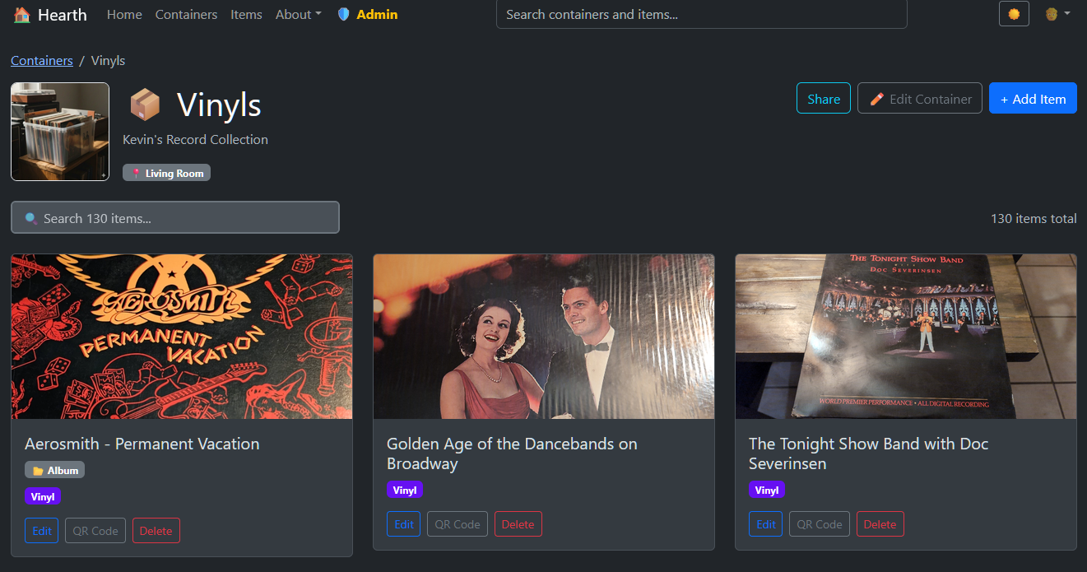This screenshot has width=1087, height=572.
Task: Click the Admin shield icon
Action: (x=344, y=15)
